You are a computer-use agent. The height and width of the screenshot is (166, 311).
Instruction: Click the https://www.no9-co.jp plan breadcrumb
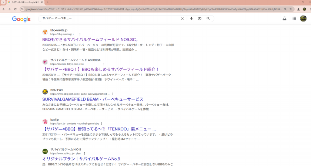[x=66, y=153]
